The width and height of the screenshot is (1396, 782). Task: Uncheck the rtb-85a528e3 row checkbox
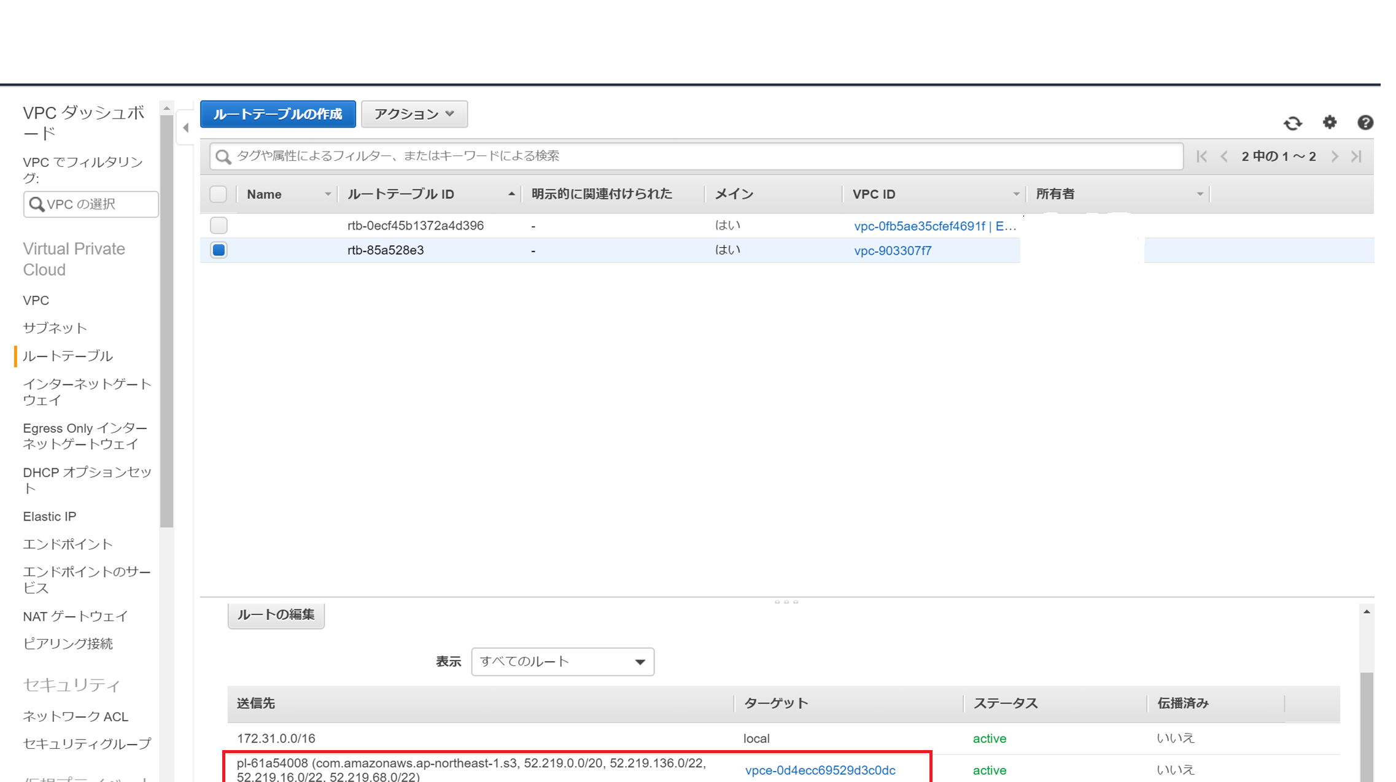pyautogui.click(x=219, y=250)
